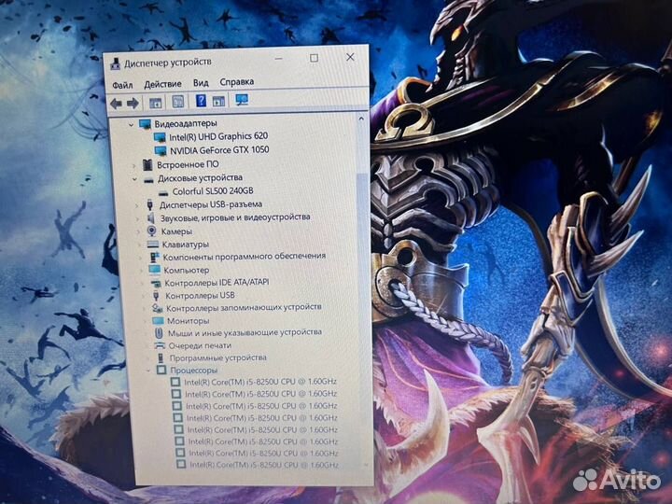
Task: Select the Очереди печати row
Action: (200, 345)
